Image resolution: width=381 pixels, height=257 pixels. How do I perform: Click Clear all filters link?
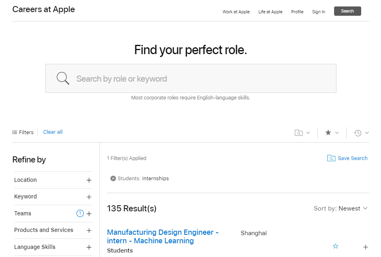[x=53, y=132]
